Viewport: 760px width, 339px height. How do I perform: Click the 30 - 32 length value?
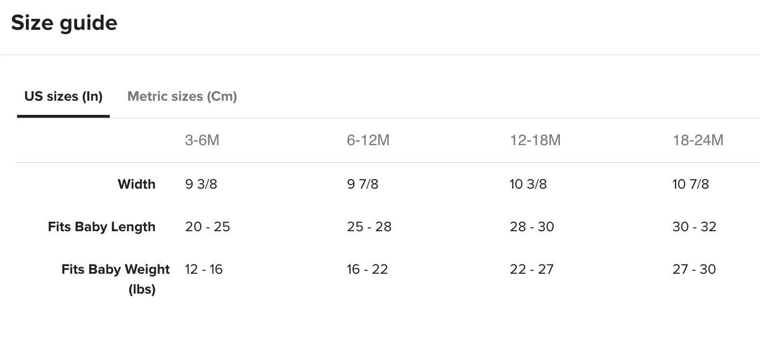tap(694, 227)
